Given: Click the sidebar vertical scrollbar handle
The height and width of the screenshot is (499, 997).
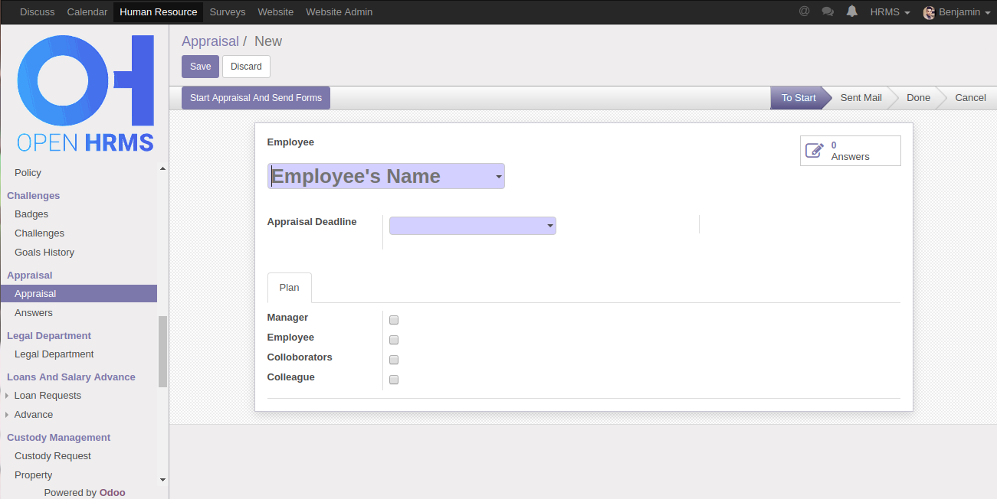Looking at the screenshot, I should [162, 351].
